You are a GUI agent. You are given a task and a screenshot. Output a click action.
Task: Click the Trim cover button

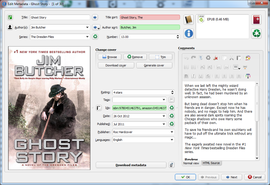[160, 57]
